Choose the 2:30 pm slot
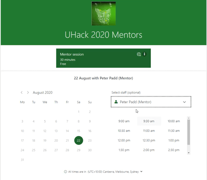 tap(174, 150)
